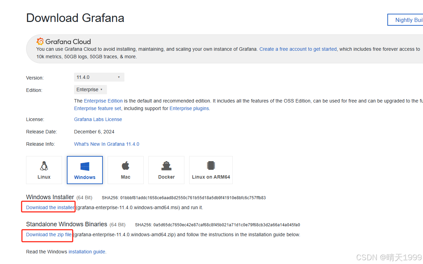Click the Standalone Windows Binaries SHA256 hash
The image size is (423, 264).
coord(227,225)
